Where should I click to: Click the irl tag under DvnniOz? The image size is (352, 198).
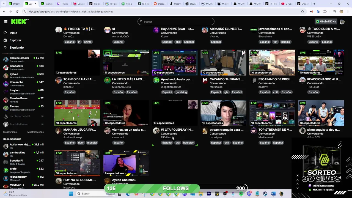pyautogui.click(x=79, y=42)
